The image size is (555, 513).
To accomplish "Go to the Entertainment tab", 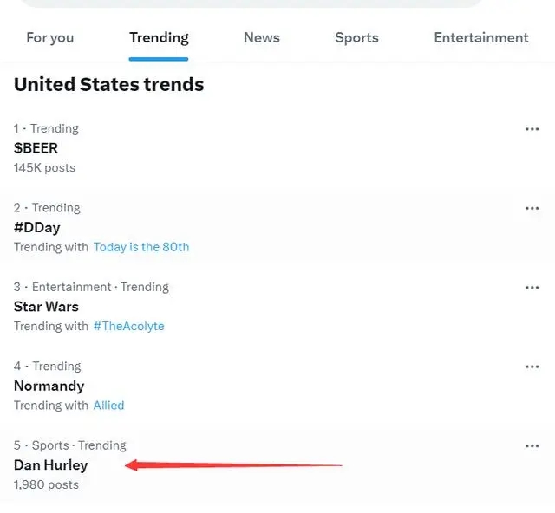I will point(481,38).
